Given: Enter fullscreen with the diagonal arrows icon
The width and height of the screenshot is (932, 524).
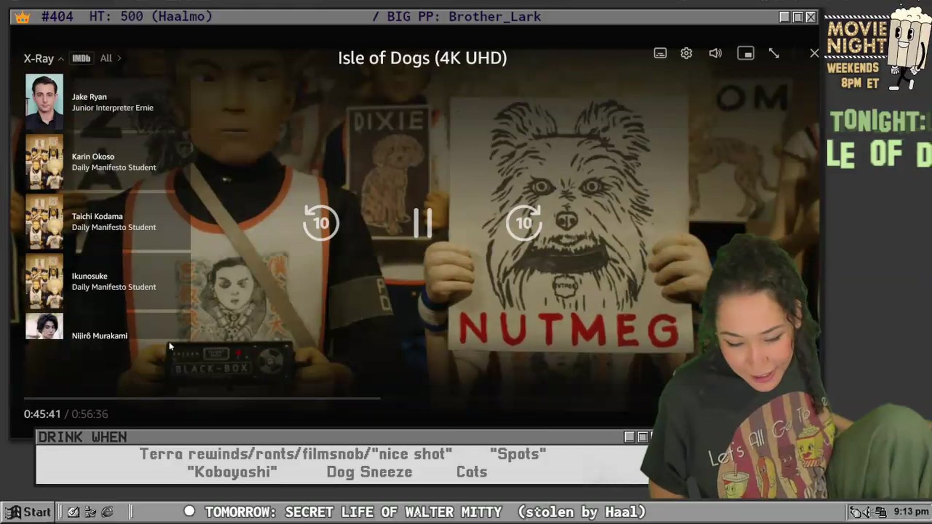Looking at the screenshot, I should point(774,53).
